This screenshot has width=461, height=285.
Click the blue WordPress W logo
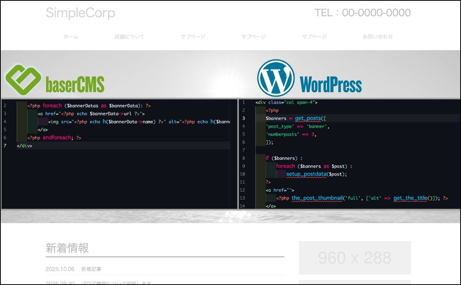(x=275, y=77)
